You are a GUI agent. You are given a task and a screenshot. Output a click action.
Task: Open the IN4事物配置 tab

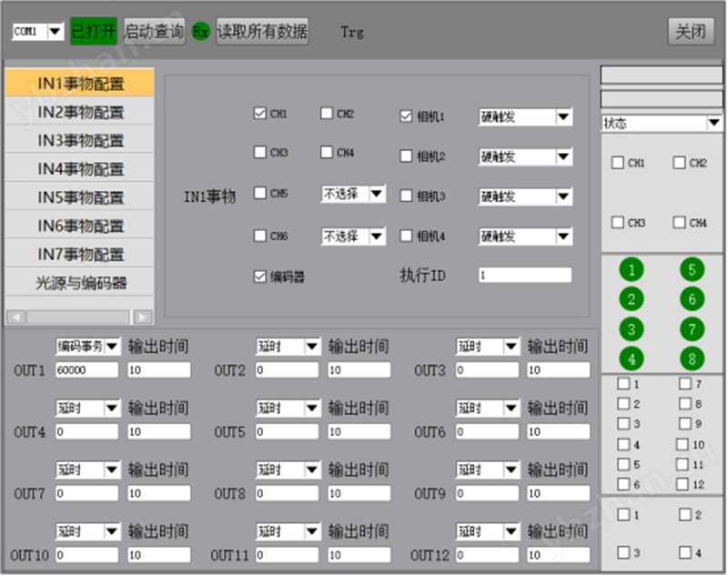point(80,169)
